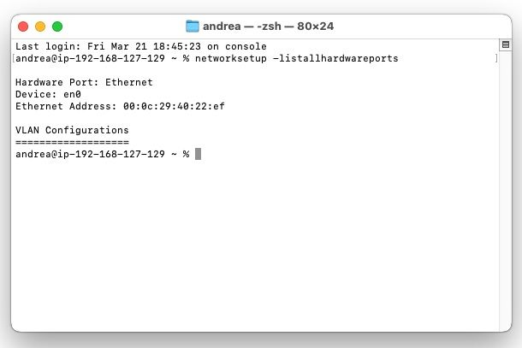The width and height of the screenshot is (522, 348).
Task: Click the window title "andrea — -zsh — 80×24"
Action: (x=268, y=27)
